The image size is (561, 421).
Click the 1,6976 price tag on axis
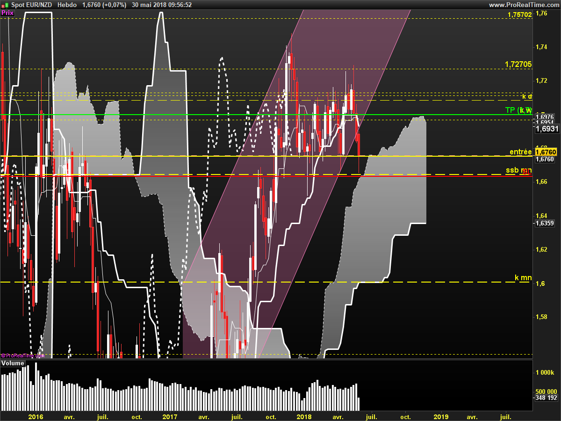click(545, 116)
